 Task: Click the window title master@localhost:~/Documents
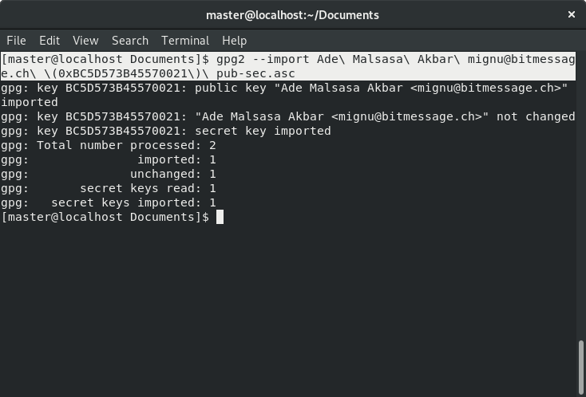click(292, 15)
